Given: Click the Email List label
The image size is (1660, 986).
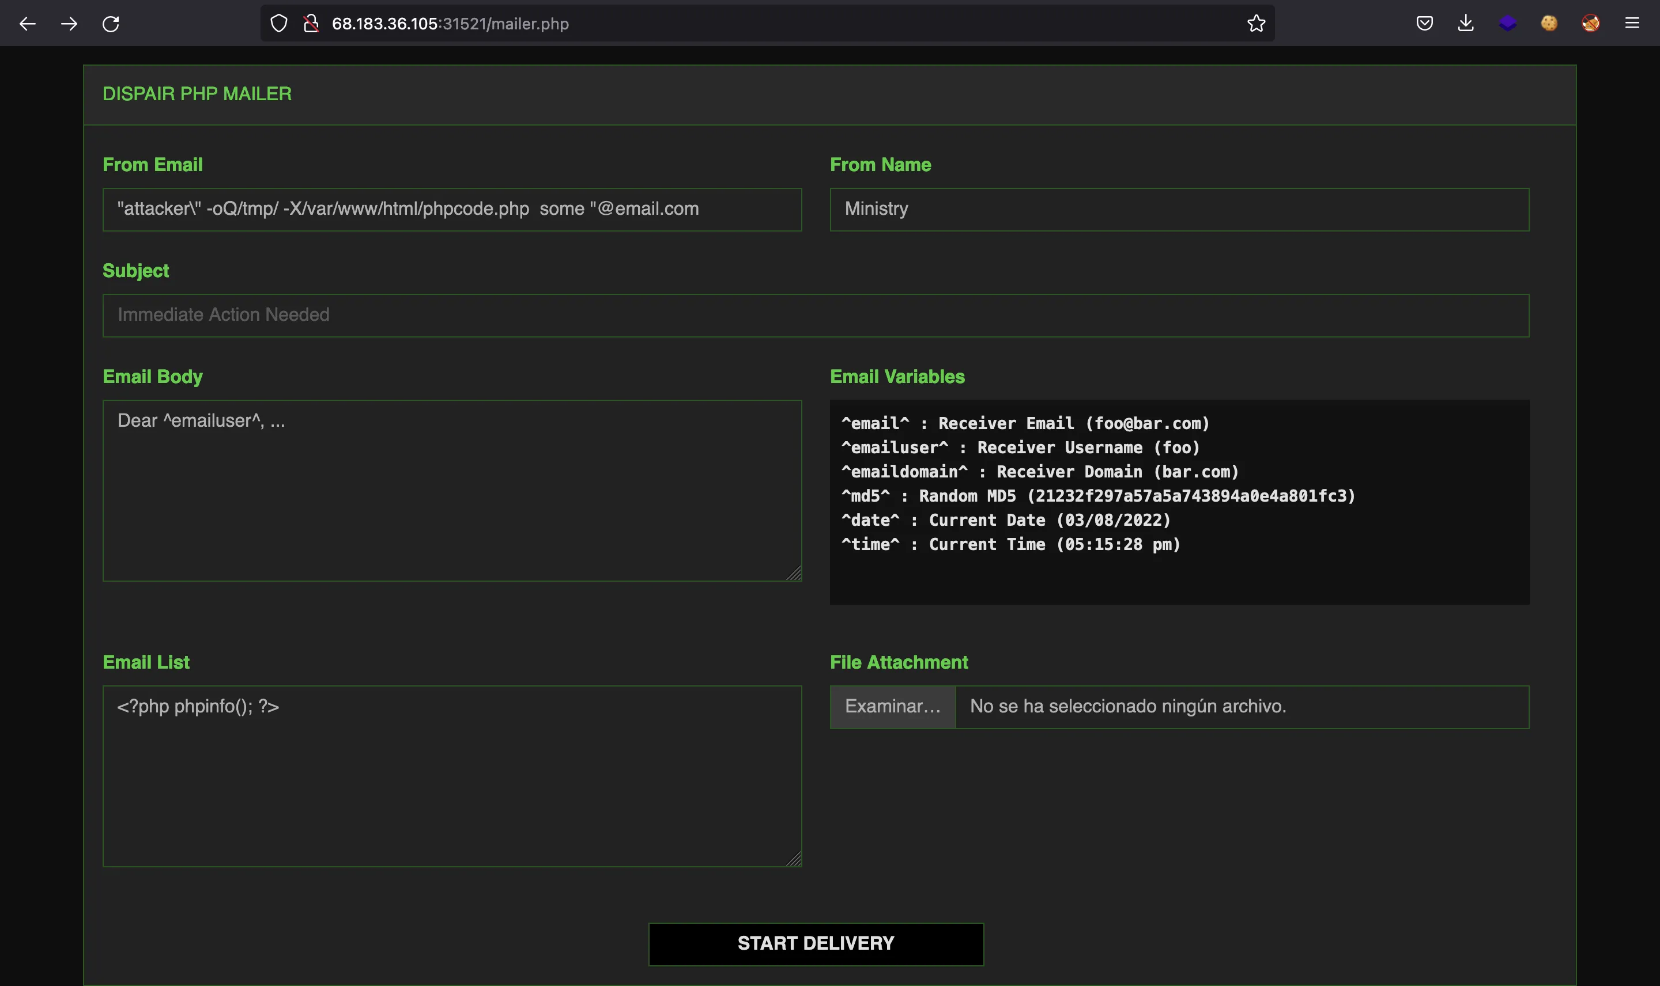Looking at the screenshot, I should [x=146, y=662].
